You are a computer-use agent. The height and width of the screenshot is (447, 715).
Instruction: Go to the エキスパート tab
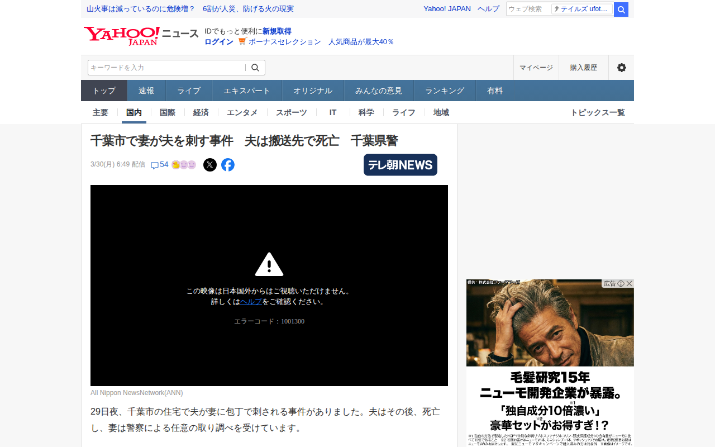tap(247, 91)
